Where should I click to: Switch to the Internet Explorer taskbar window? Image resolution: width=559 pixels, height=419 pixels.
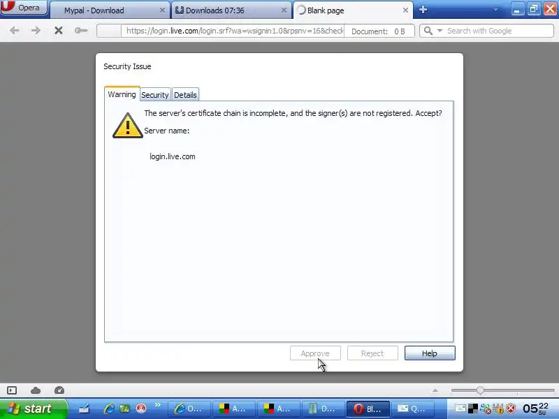tap(189, 409)
